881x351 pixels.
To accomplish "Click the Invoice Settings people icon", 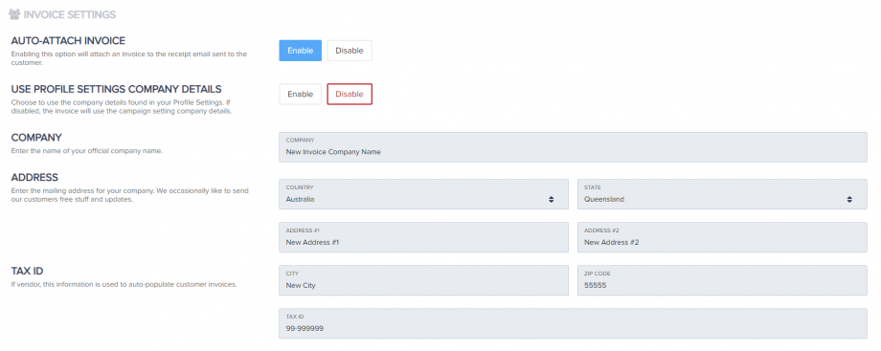I will point(14,14).
